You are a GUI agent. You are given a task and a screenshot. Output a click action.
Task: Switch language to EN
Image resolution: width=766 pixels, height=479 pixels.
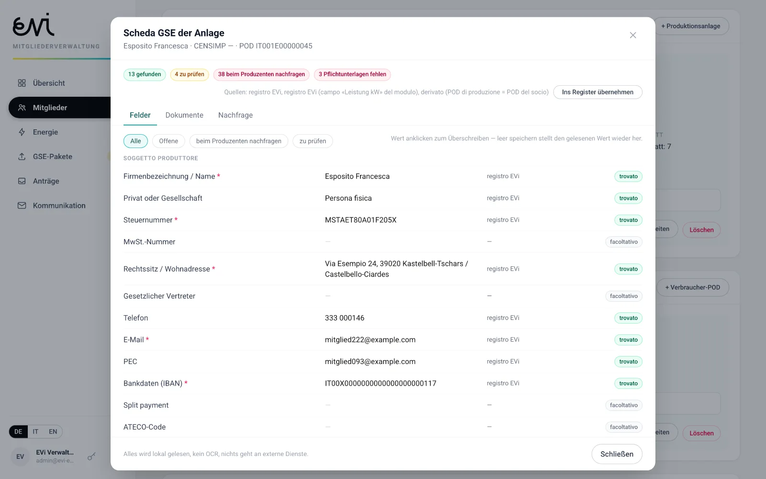pyautogui.click(x=53, y=432)
